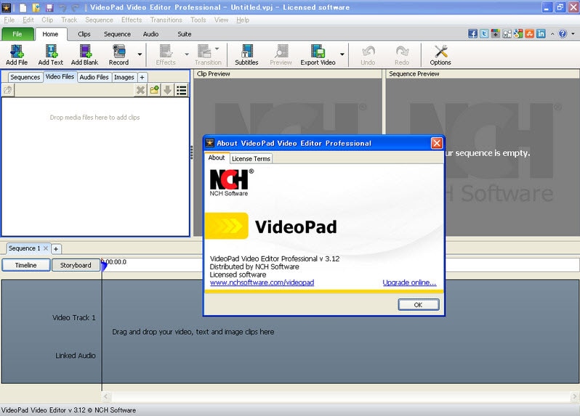This screenshot has width=580, height=416.
Task: Select the Sequence 1 tab
Action: (25, 248)
